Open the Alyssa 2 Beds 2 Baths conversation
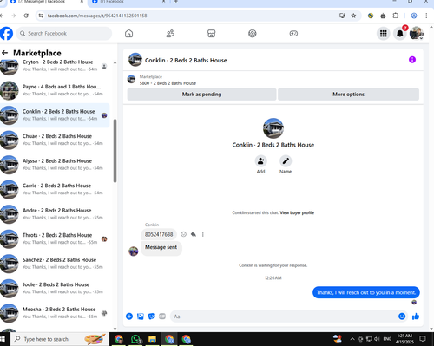This screenshot has height=346, width=434. click(55, 165)
